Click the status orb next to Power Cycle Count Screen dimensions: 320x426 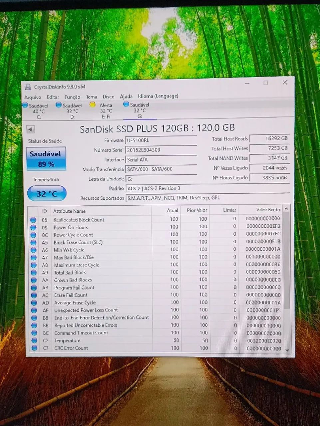(33, 235)
